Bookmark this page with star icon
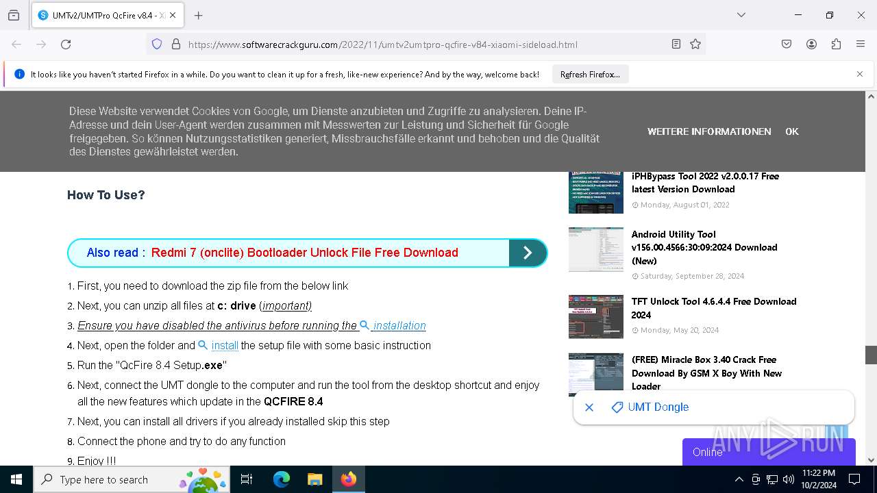 pos(695,44)
